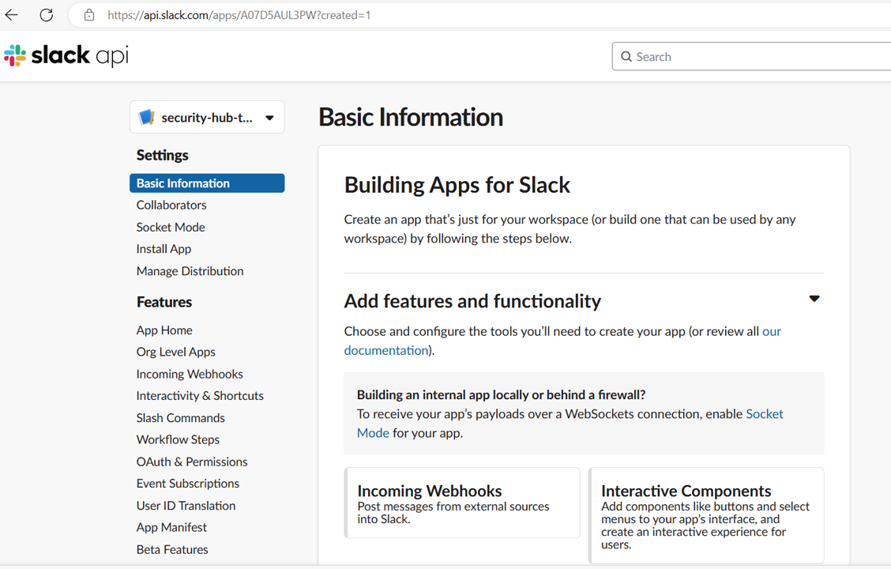Open Install App settings
The image size is (891, 569).
[164, 249]
